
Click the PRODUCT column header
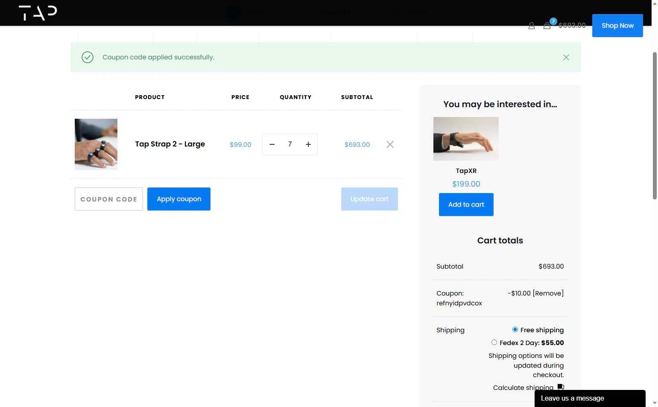[x=150, y=97]
